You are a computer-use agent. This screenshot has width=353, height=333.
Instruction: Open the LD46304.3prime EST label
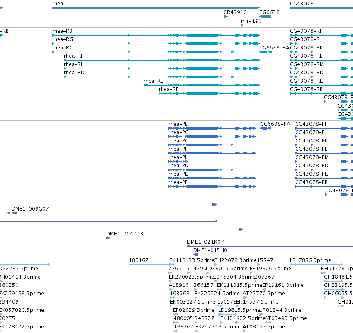(234, 277)
